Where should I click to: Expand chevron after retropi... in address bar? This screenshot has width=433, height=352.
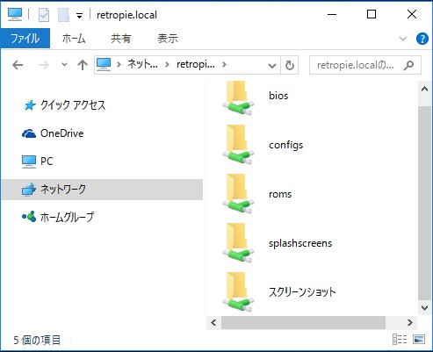coord(224,64)
